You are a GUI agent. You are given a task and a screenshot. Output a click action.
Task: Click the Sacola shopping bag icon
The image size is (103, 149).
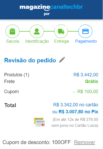tap(12, 31)
